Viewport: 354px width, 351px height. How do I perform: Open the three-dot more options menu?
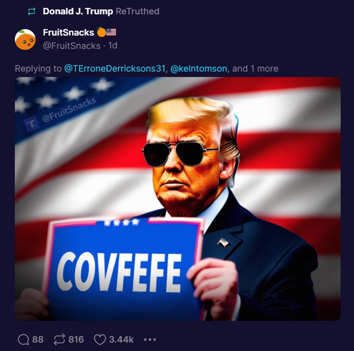pyautogui.click(x=150, y=340)
